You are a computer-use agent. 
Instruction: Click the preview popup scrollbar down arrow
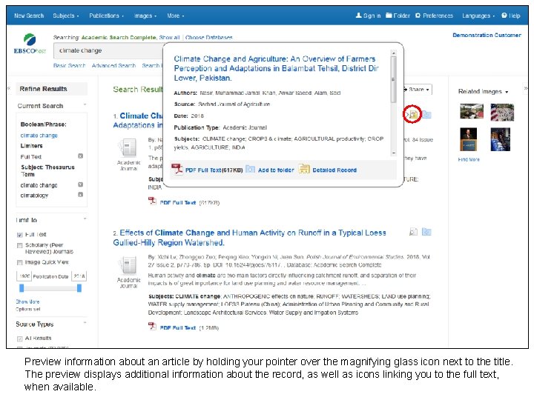[x=394, y=153]
